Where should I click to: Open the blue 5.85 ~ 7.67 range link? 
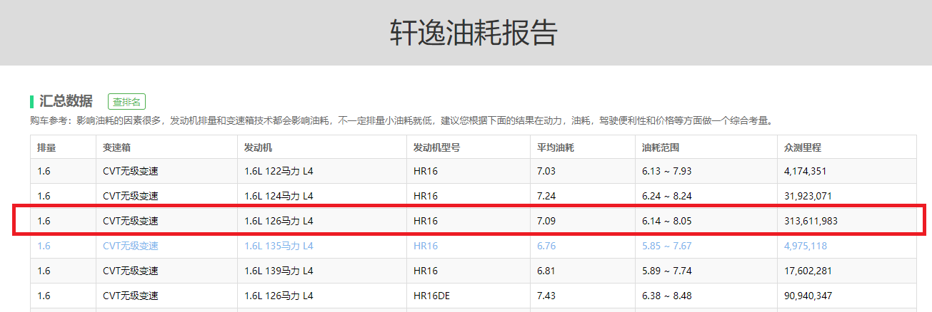coord(667,246)
